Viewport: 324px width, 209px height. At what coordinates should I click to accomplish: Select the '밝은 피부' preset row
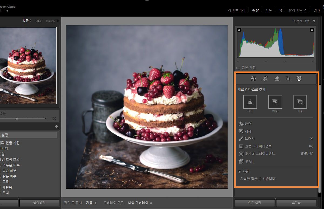(x=28, y=176)
